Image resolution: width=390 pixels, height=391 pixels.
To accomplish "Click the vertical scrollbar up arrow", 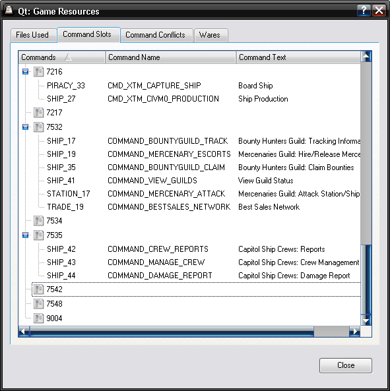I will pyautogui.click(x=366, y=57).
